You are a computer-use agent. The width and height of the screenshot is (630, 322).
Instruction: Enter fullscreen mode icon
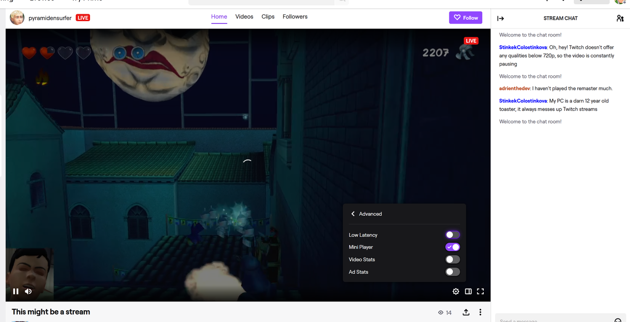(x=480, y=291)
